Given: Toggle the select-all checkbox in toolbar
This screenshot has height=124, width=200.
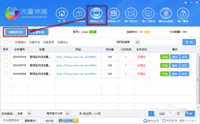Looking at the screenshot, I should coord(6,42).
